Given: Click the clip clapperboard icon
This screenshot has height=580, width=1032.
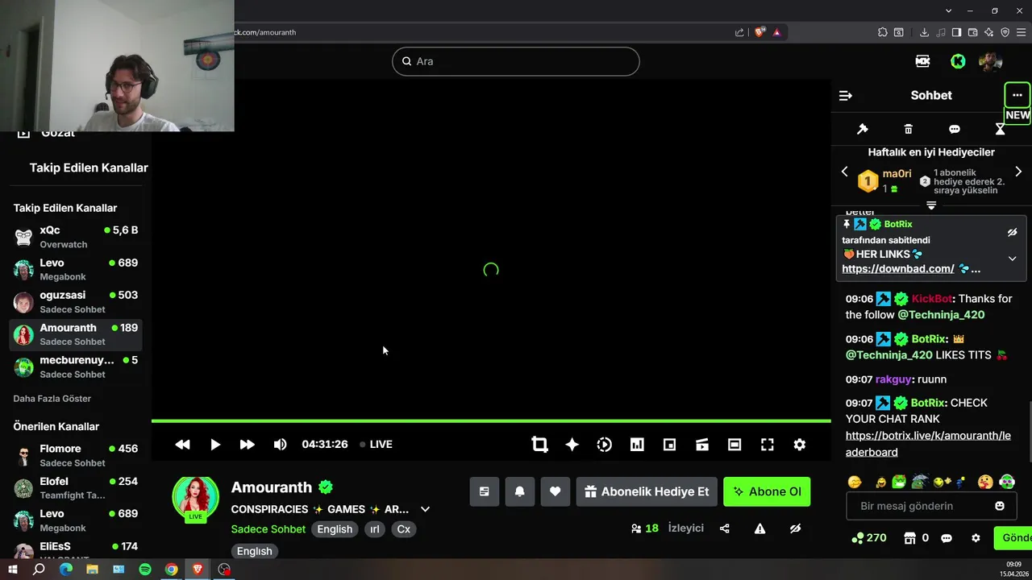Looking at the screenshot, I should 702,445.
